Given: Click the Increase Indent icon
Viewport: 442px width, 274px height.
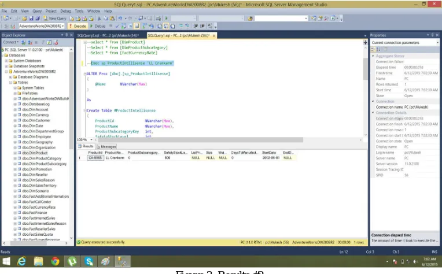Looking at the screenshot, I should [202, 26].
